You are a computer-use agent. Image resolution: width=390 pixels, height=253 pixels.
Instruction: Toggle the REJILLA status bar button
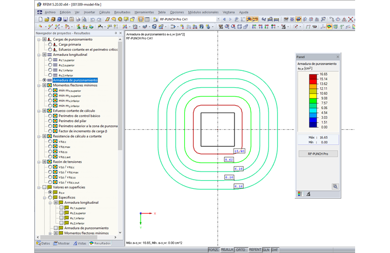coord(227,250)
